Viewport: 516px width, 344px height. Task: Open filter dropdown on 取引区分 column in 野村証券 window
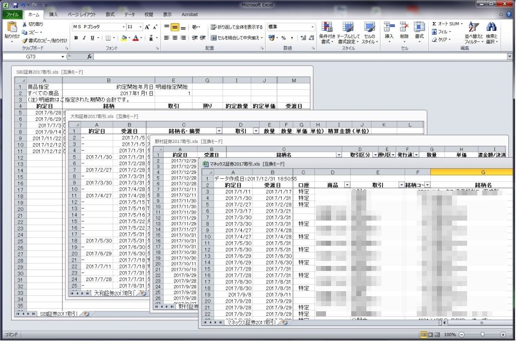(375, 155)
